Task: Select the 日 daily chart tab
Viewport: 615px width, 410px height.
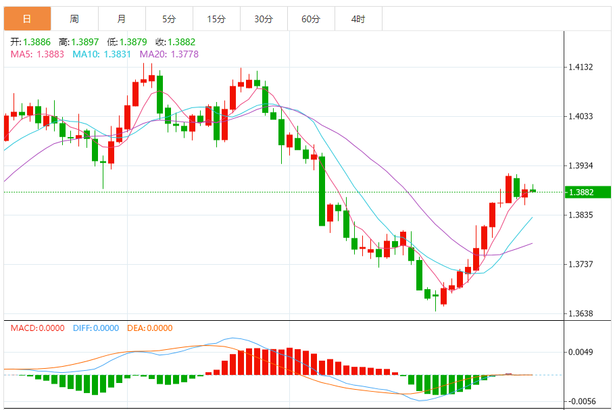Action: [x=27, y=19]
